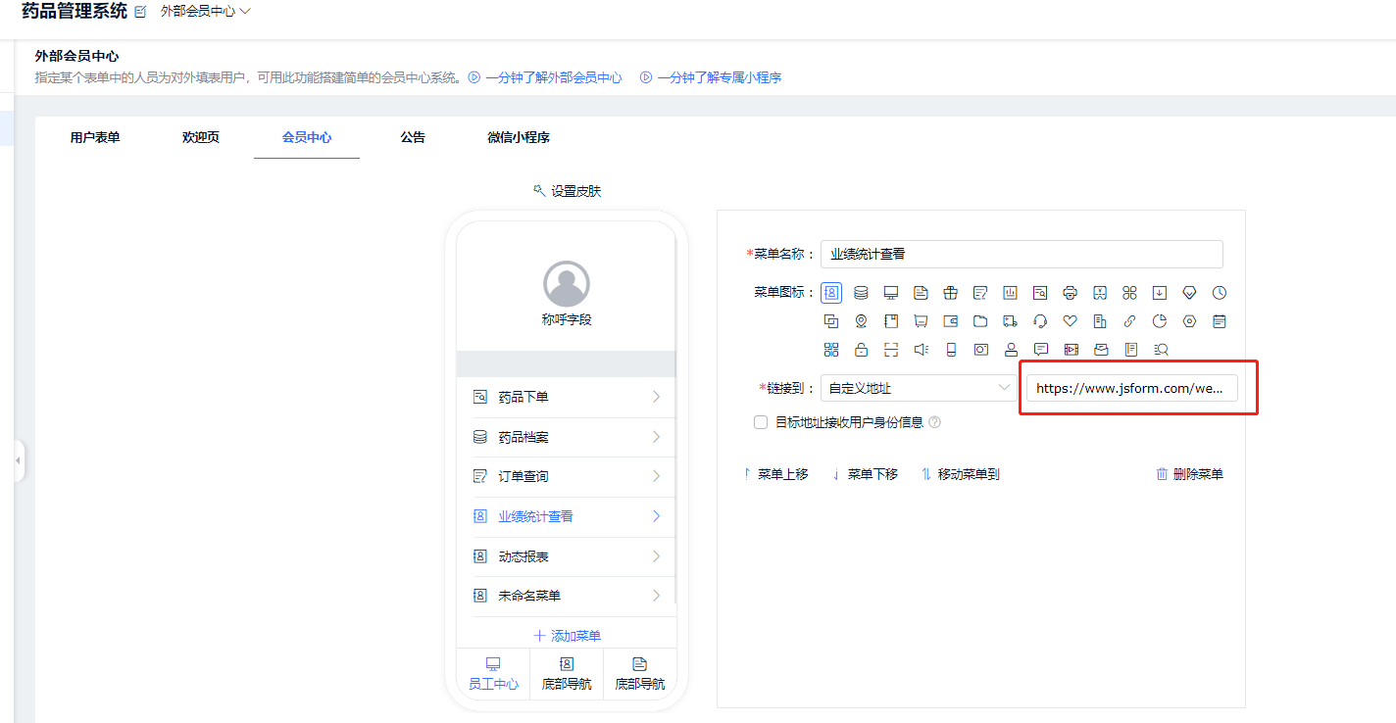Collapse the left sidebar panel handle
The height and width of the screenshot is (723, 1396).
19,460
